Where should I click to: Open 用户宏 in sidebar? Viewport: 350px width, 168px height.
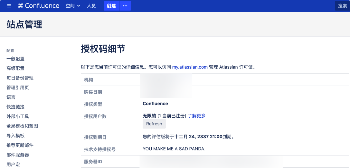coord(13,164)
